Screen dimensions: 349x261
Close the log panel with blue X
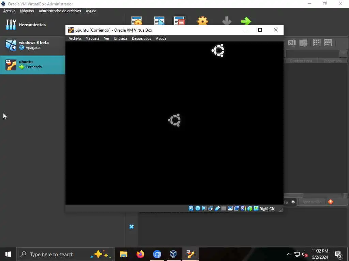click(132, 227)
